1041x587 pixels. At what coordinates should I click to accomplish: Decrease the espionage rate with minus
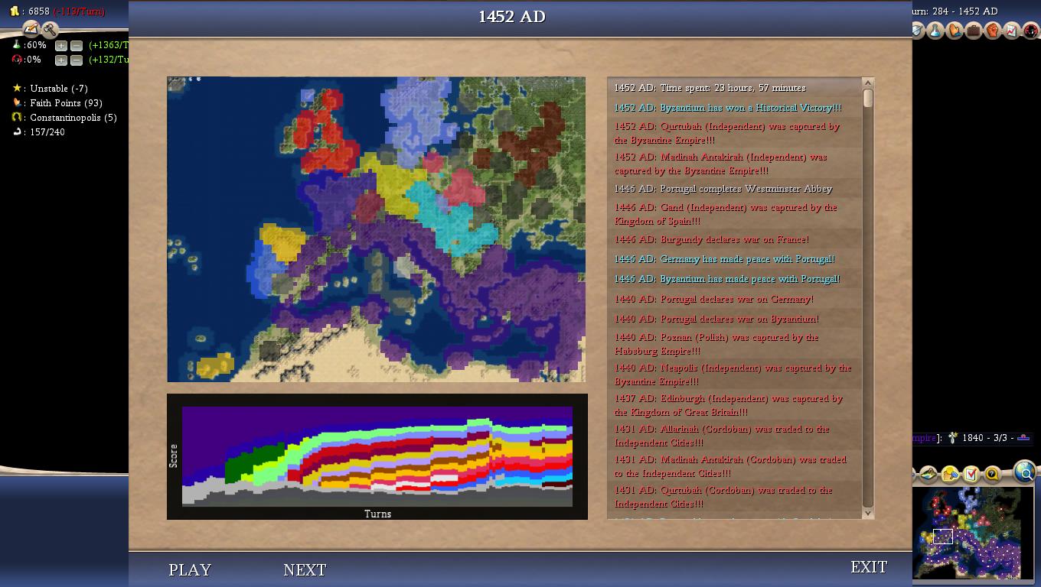[76, 60]
